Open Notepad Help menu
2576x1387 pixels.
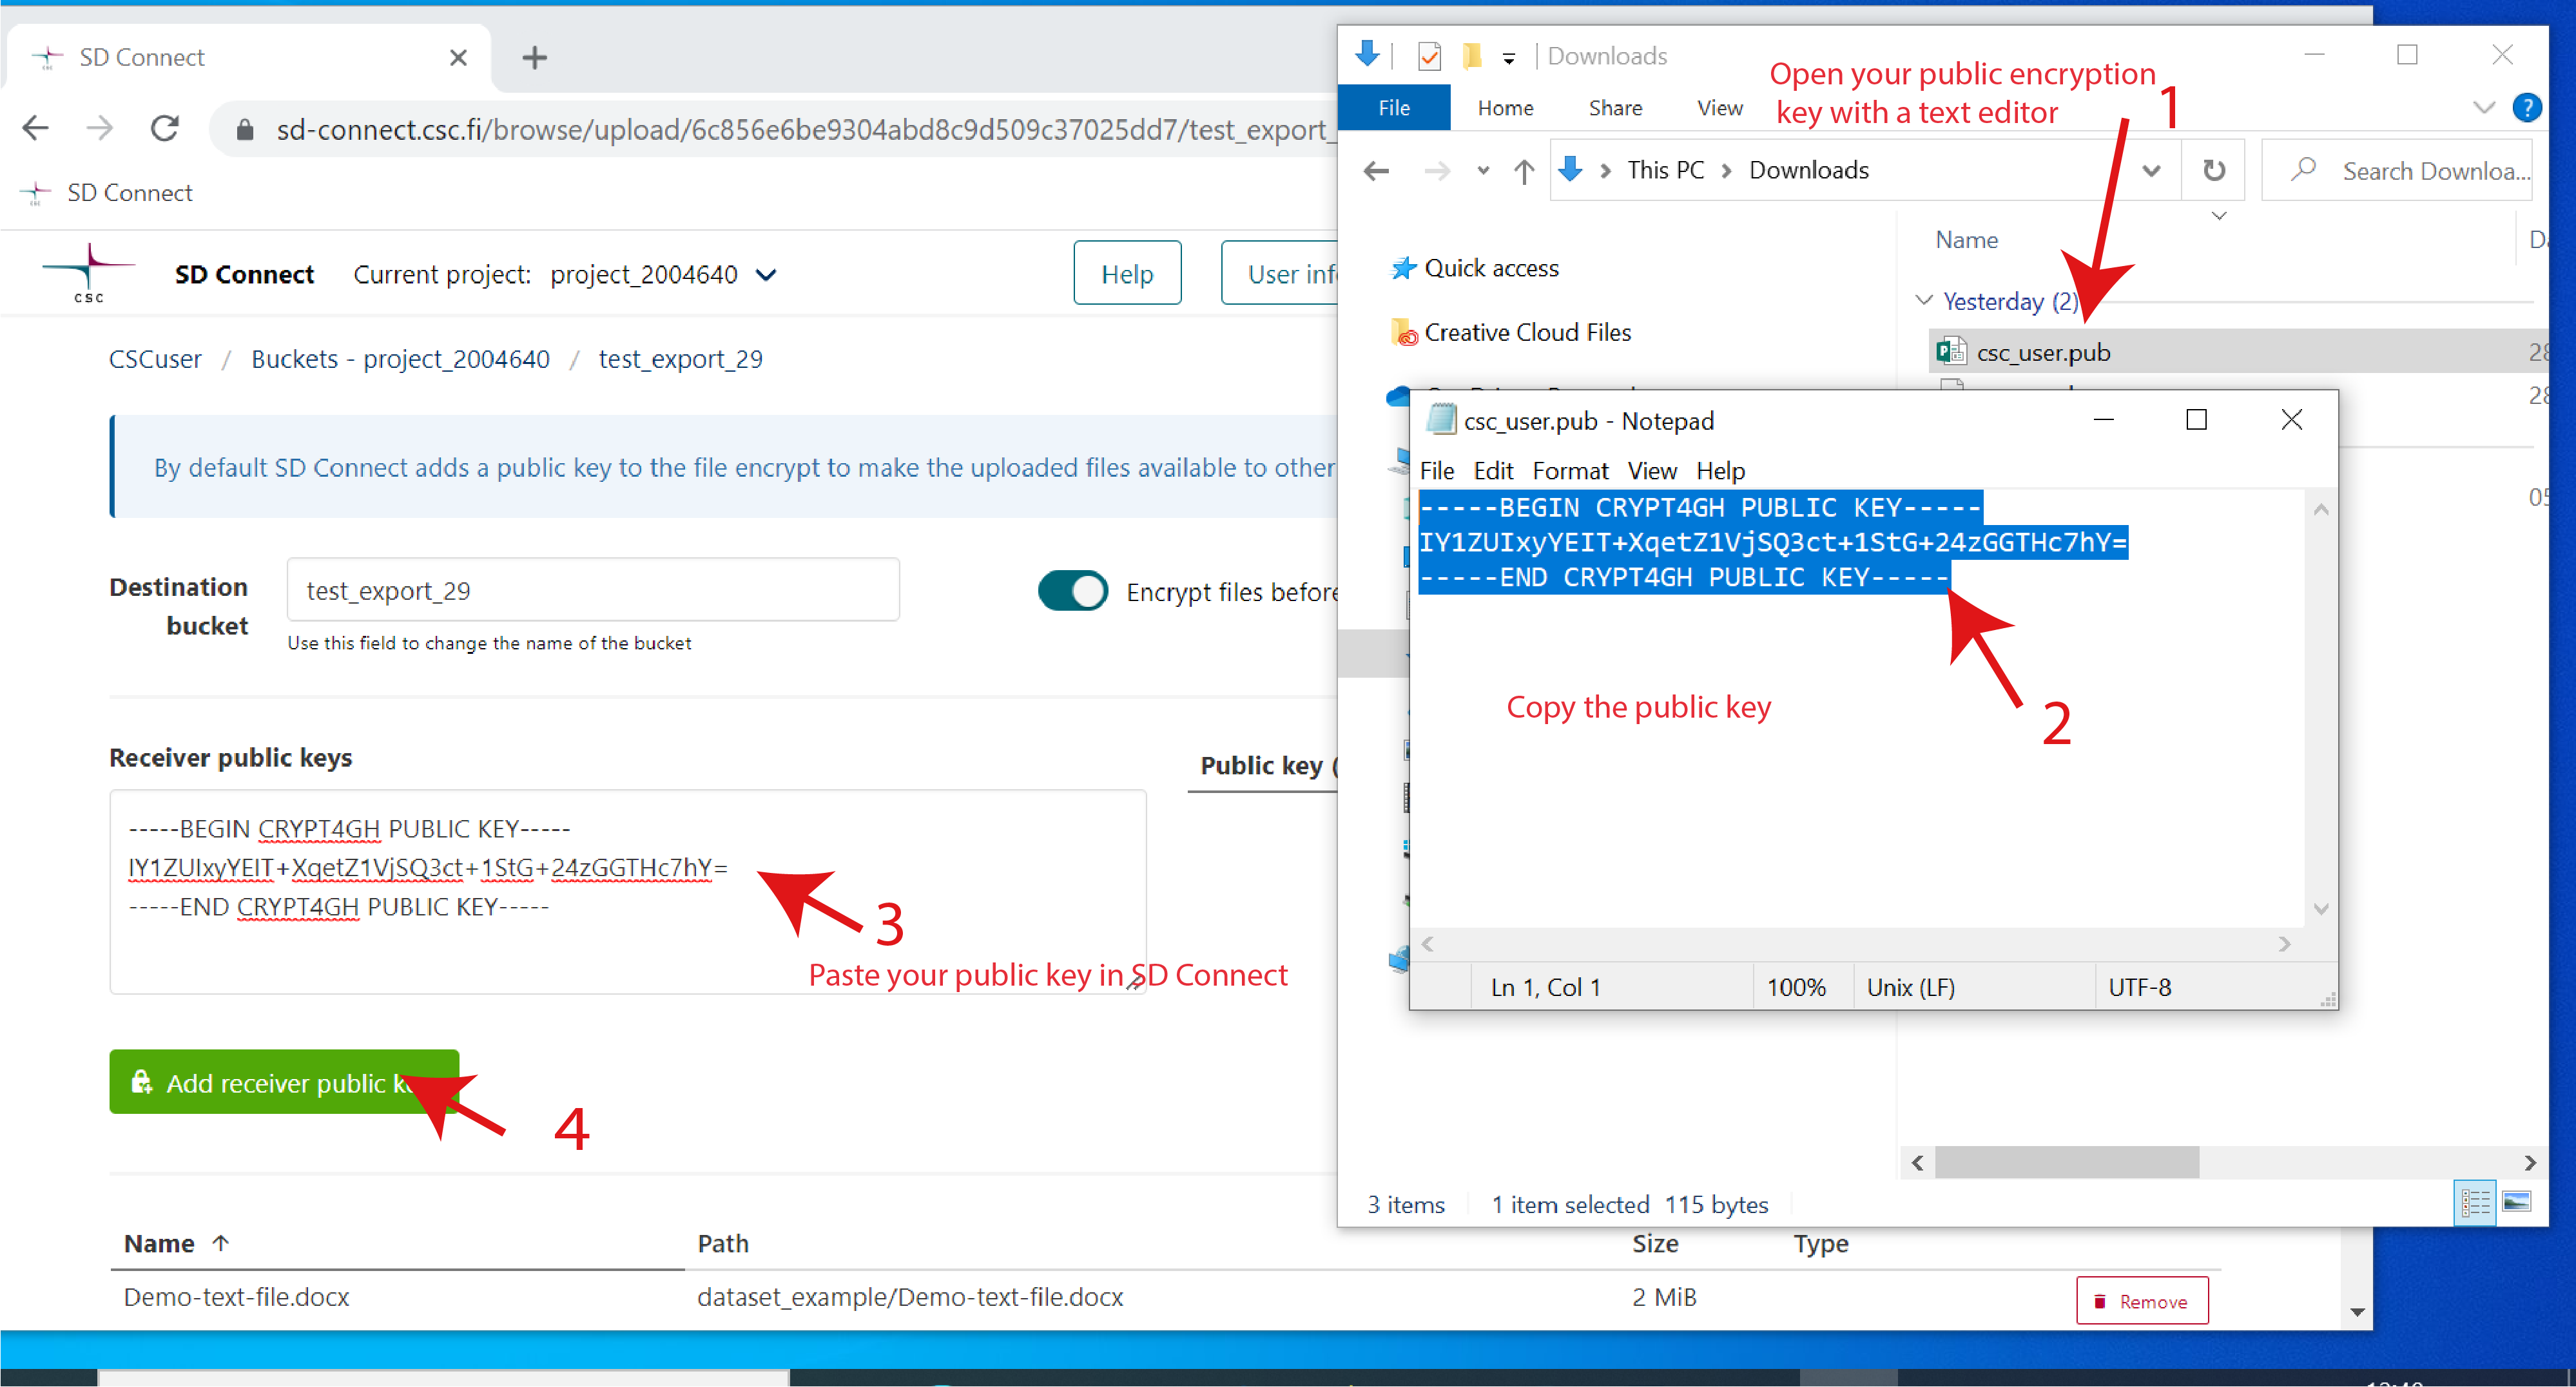coord(1720,471)
